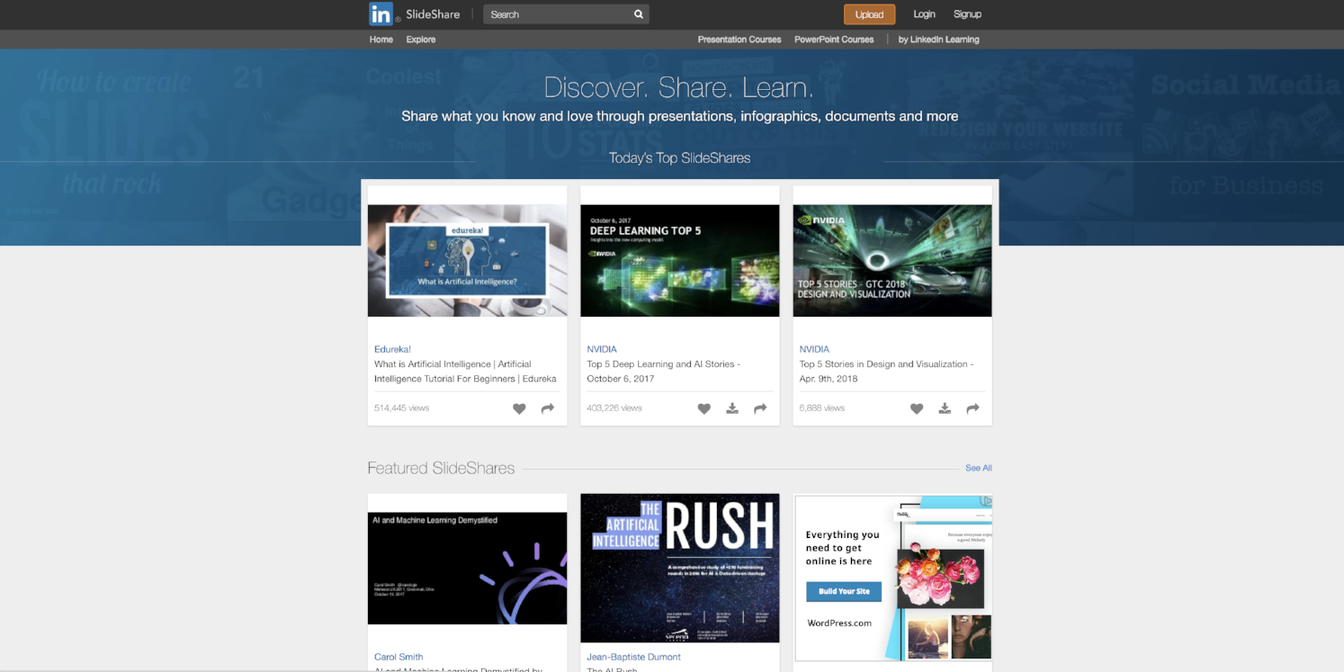1344x672 pixels.
Task: Open NVIDIA author of Deep Learning card
Action: 602,349
